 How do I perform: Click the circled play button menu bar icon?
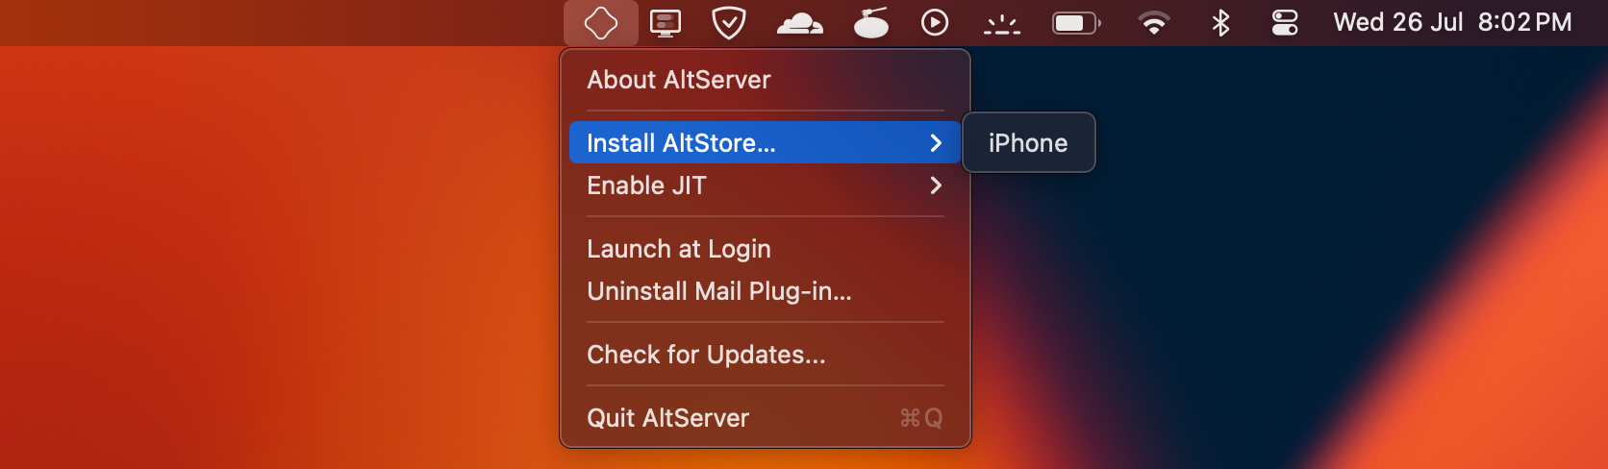(935, 22)
